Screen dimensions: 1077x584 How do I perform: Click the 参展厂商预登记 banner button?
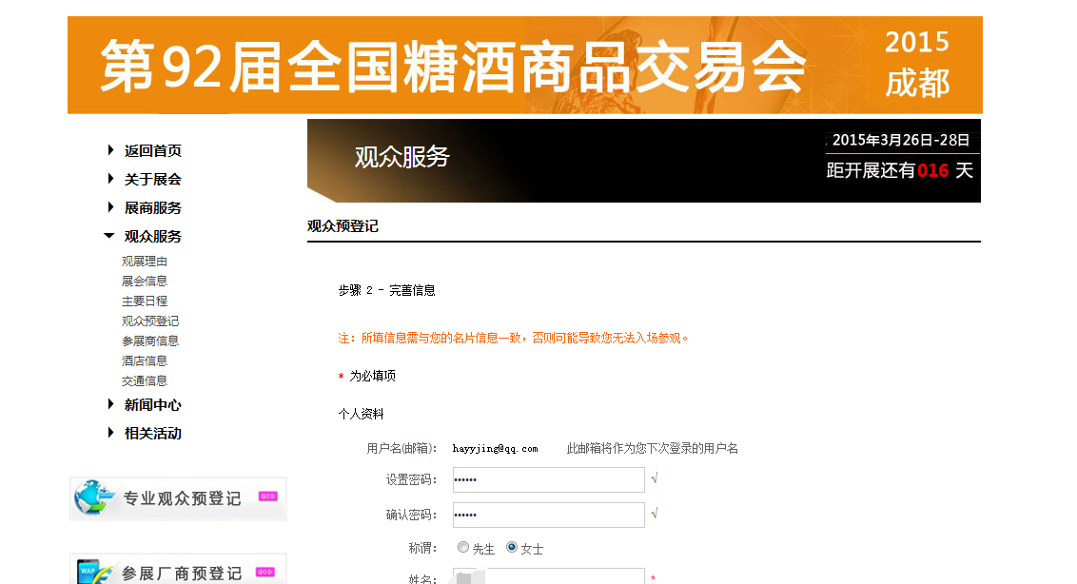[x=178, y=569]
